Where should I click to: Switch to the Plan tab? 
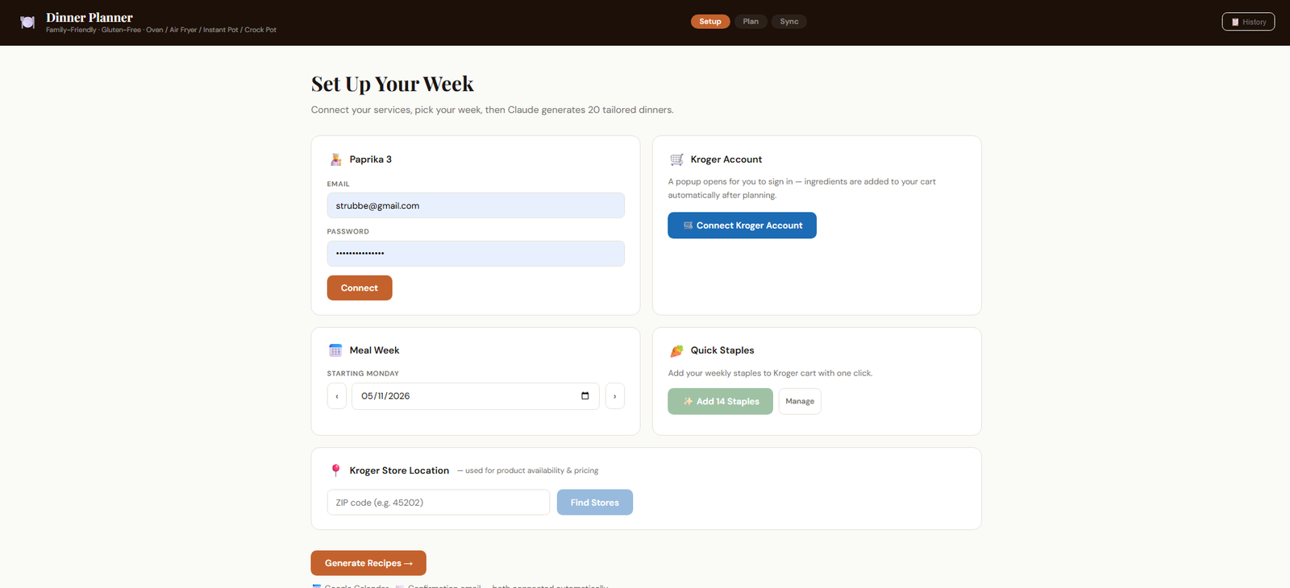(x=751, y=22)
